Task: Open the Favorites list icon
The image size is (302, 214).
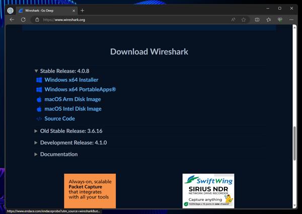Action: pos(268,20)
